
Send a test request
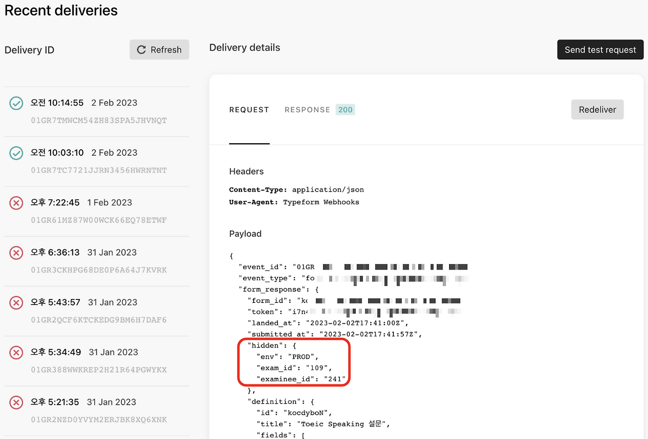pyautogui.click(x=600, y=50)
